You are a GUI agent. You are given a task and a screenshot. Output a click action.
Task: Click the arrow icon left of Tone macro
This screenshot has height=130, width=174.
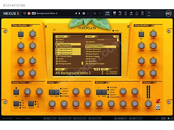(45, 119)
